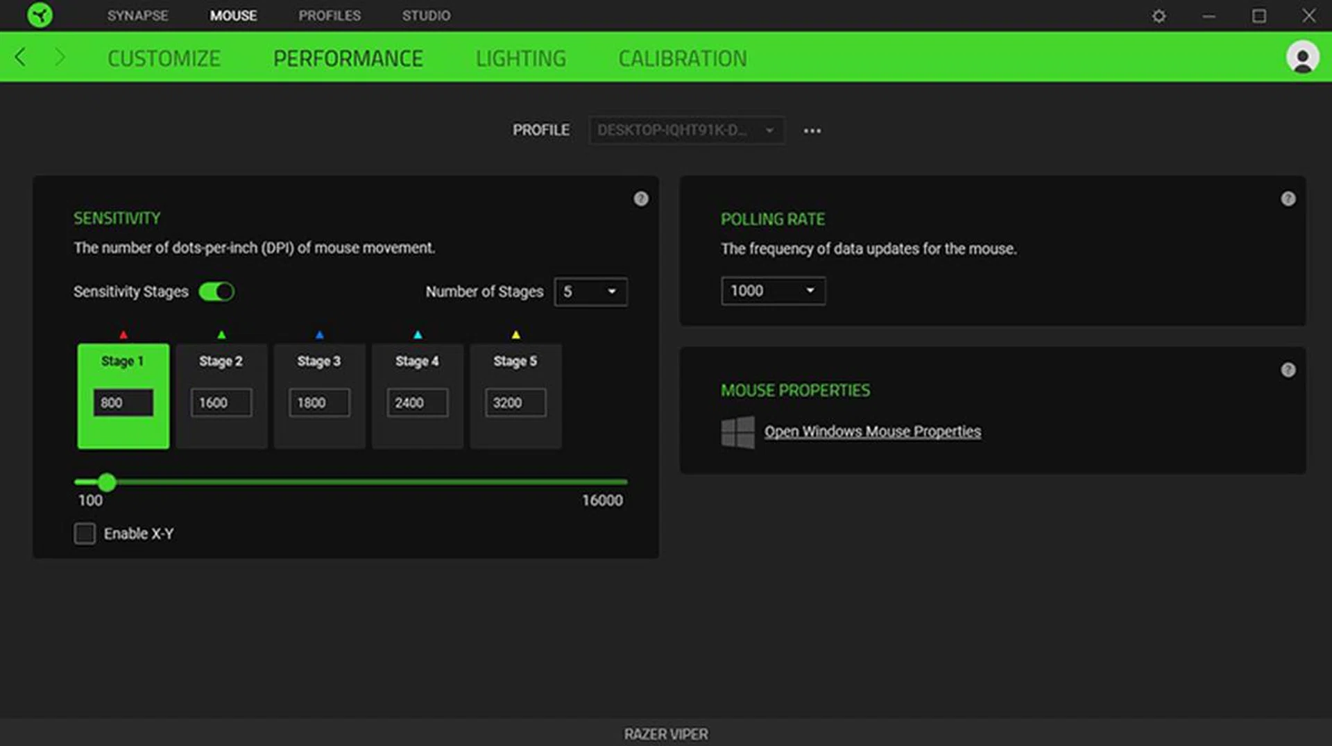The width and height of the screenshot is (1332, 746).
Task: Click the Razer logo icon
Action: 40,15
